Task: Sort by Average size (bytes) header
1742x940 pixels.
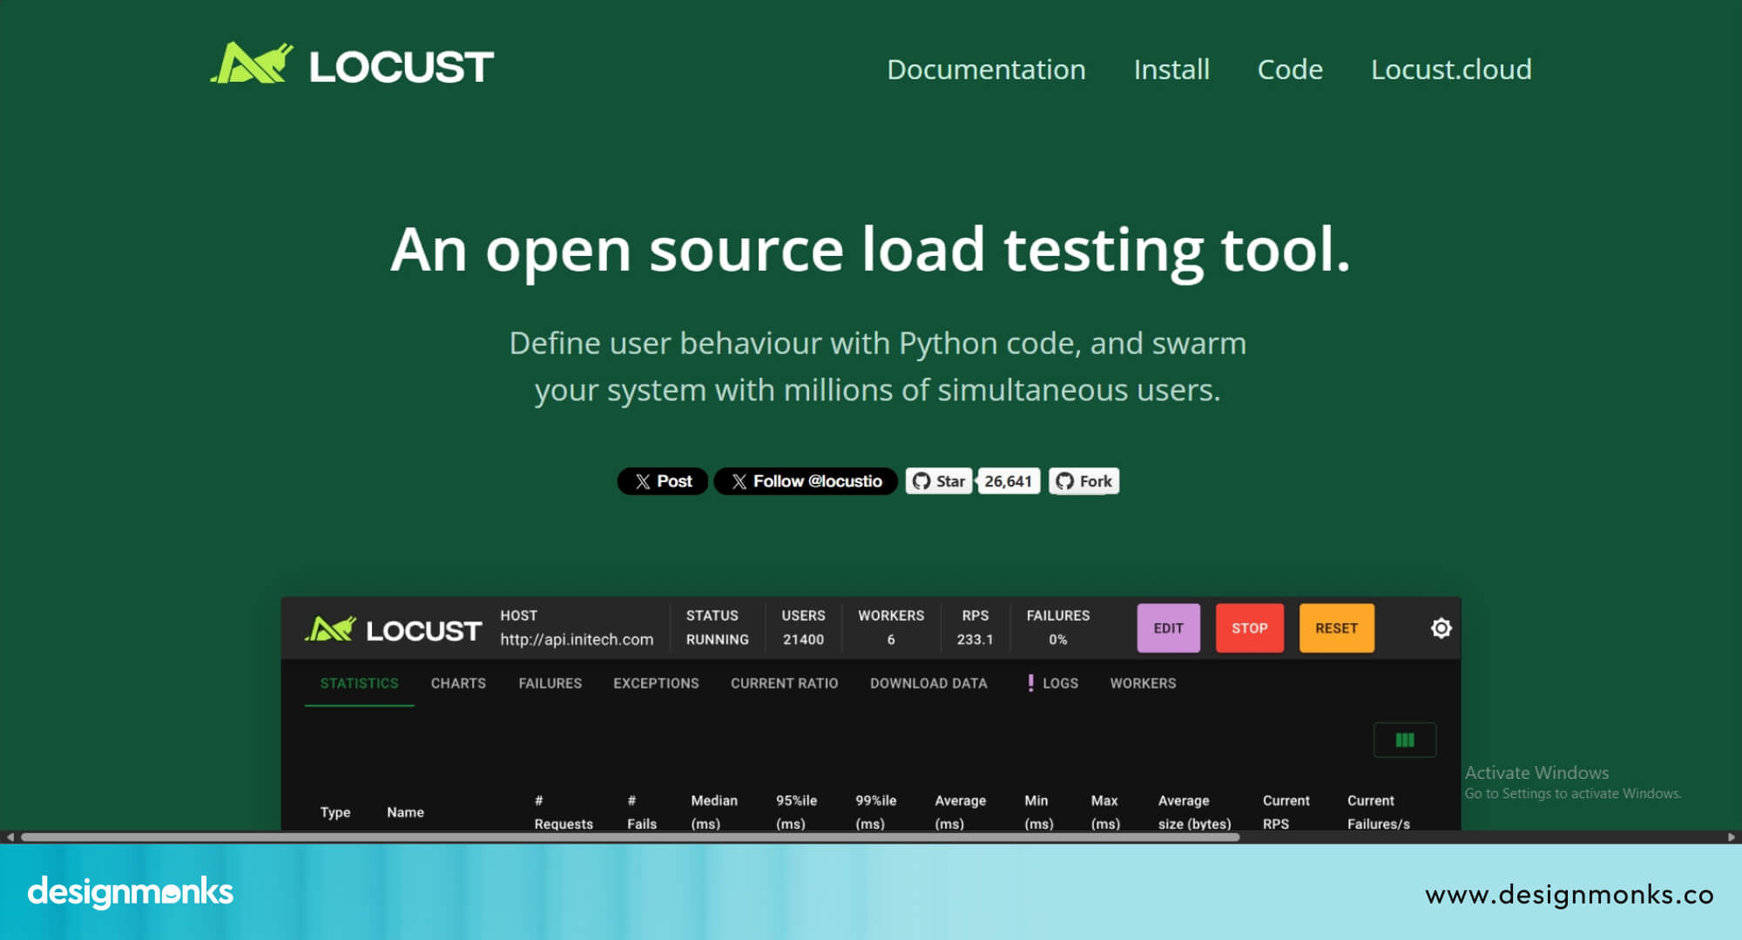Action: 1194,812
